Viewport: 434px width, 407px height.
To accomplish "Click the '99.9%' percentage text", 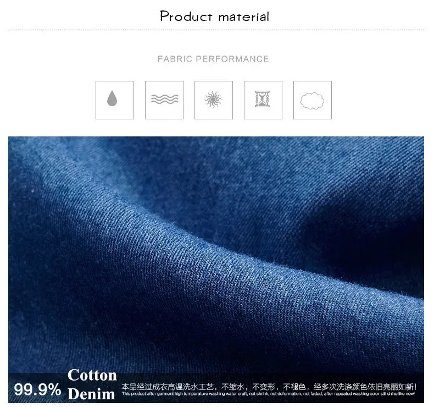I will click(37, 389).
